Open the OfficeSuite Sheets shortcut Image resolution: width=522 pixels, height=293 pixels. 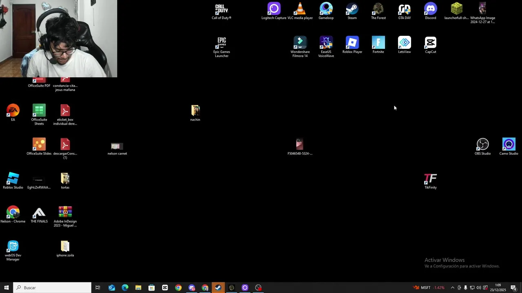pos(39,115)
